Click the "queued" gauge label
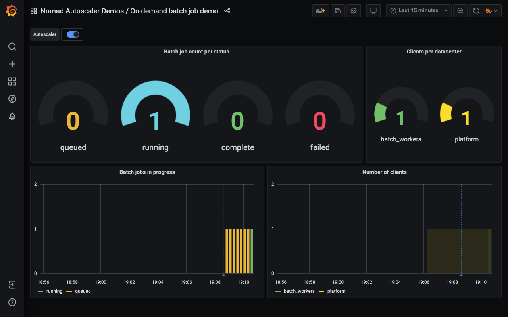Viewport: 508px width, 317px height. pos(73,147)
